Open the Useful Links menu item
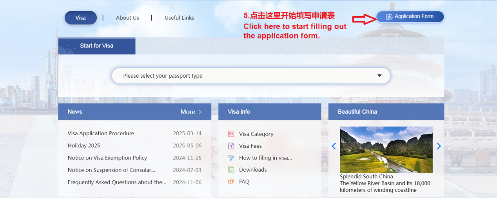The width and height of the screenshot is (497, 198). pos(179,18)
